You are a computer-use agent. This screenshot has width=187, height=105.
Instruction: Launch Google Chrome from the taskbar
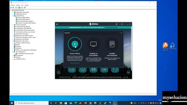coord(90,103)
